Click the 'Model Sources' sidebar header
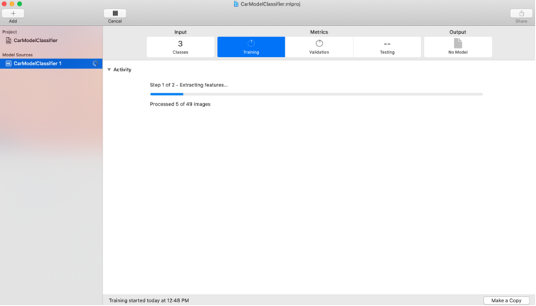 click(x=17, y=55)
